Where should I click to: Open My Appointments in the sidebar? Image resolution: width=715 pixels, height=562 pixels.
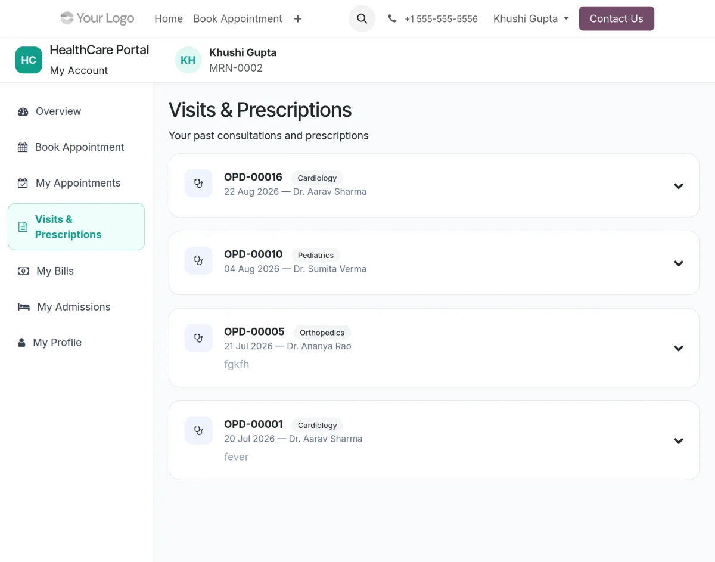[76, 183]
